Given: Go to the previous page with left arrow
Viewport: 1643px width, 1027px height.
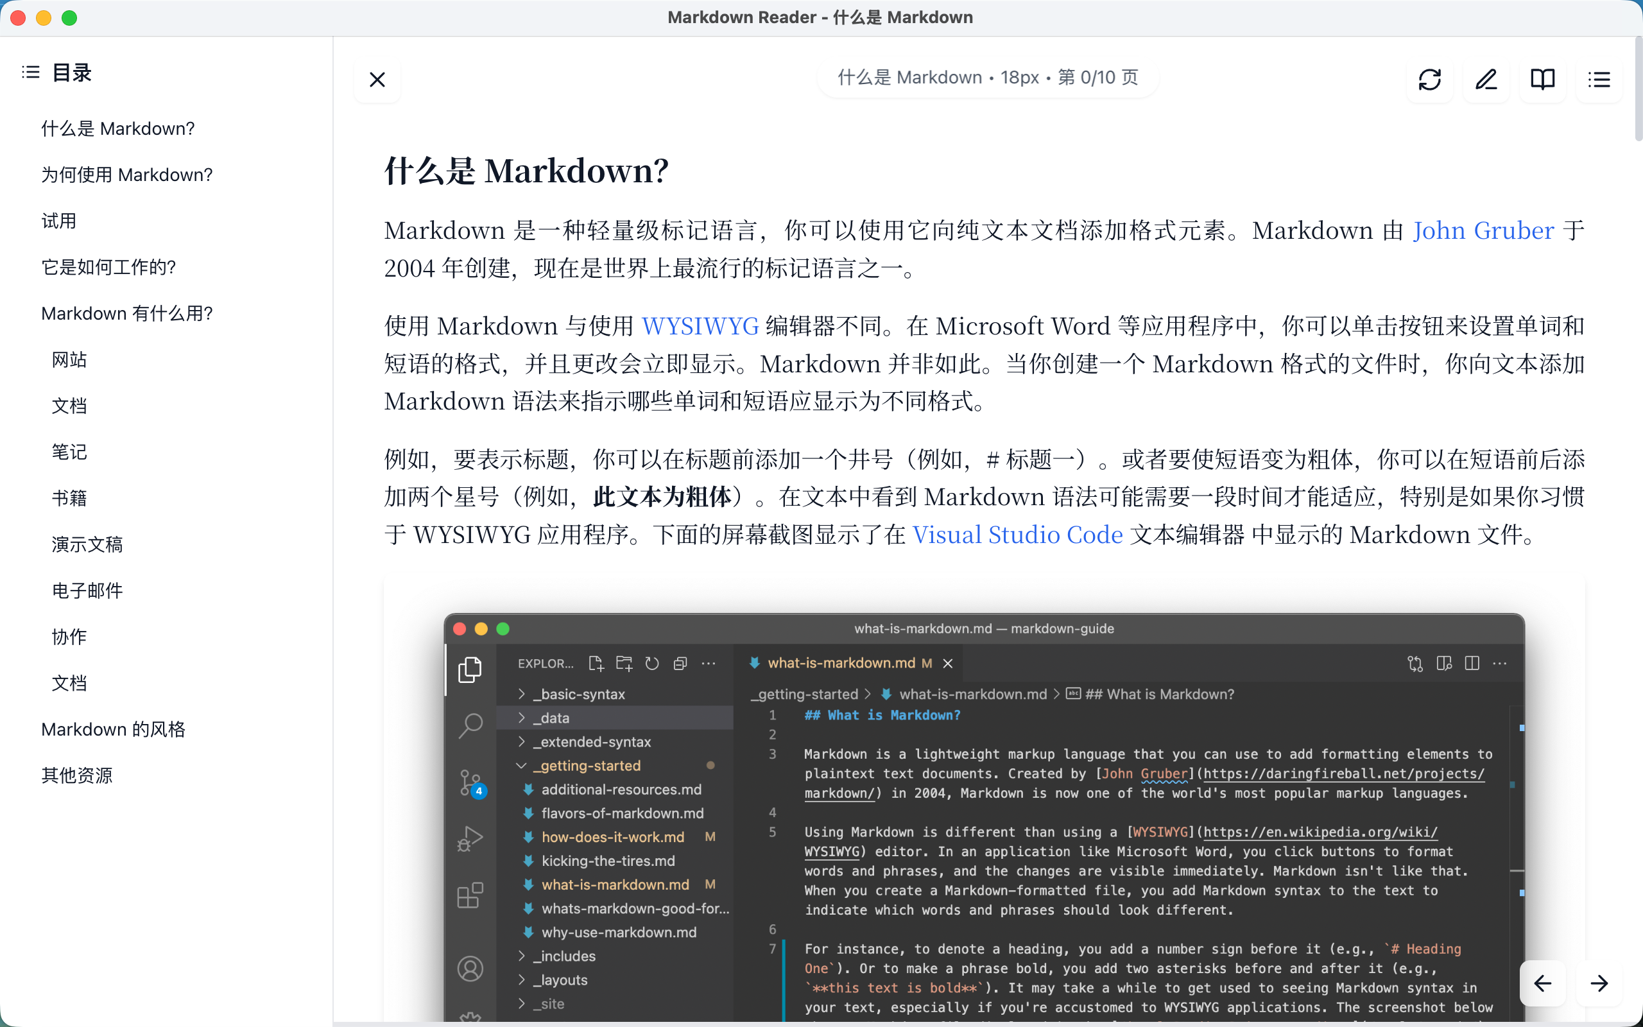Looking at the screenshot, I should [x=1543, y=983].
